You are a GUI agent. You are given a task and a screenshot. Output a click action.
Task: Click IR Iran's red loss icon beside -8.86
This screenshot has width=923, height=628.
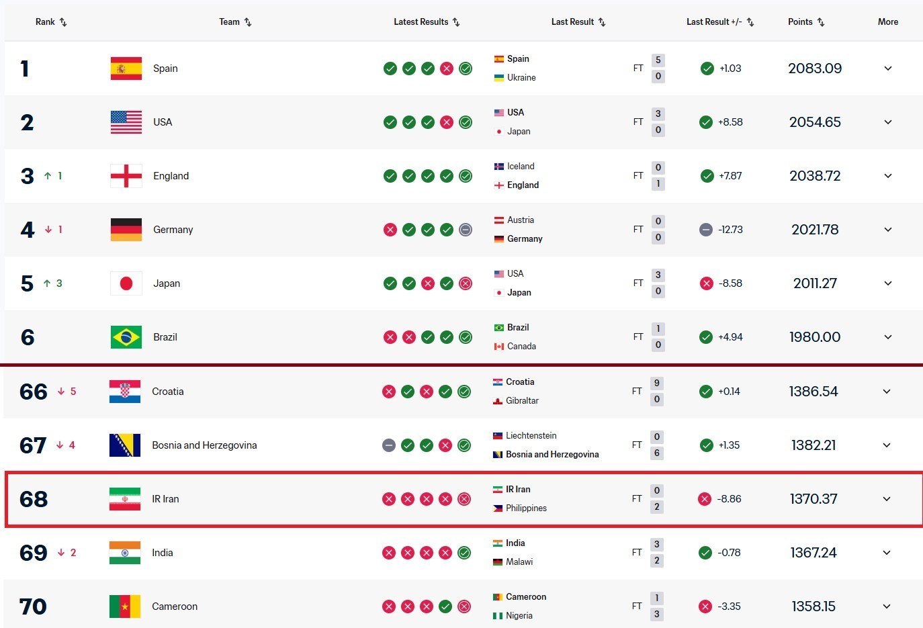[705, 499]
